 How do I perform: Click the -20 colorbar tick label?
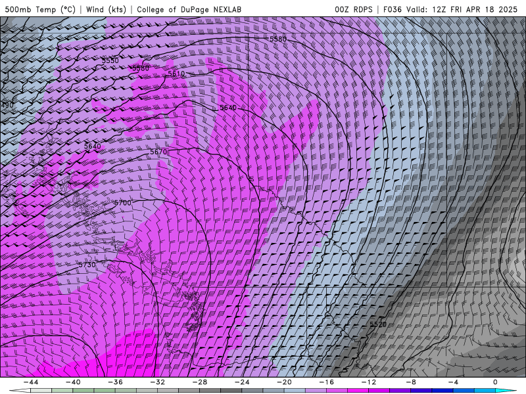[285, 382]
